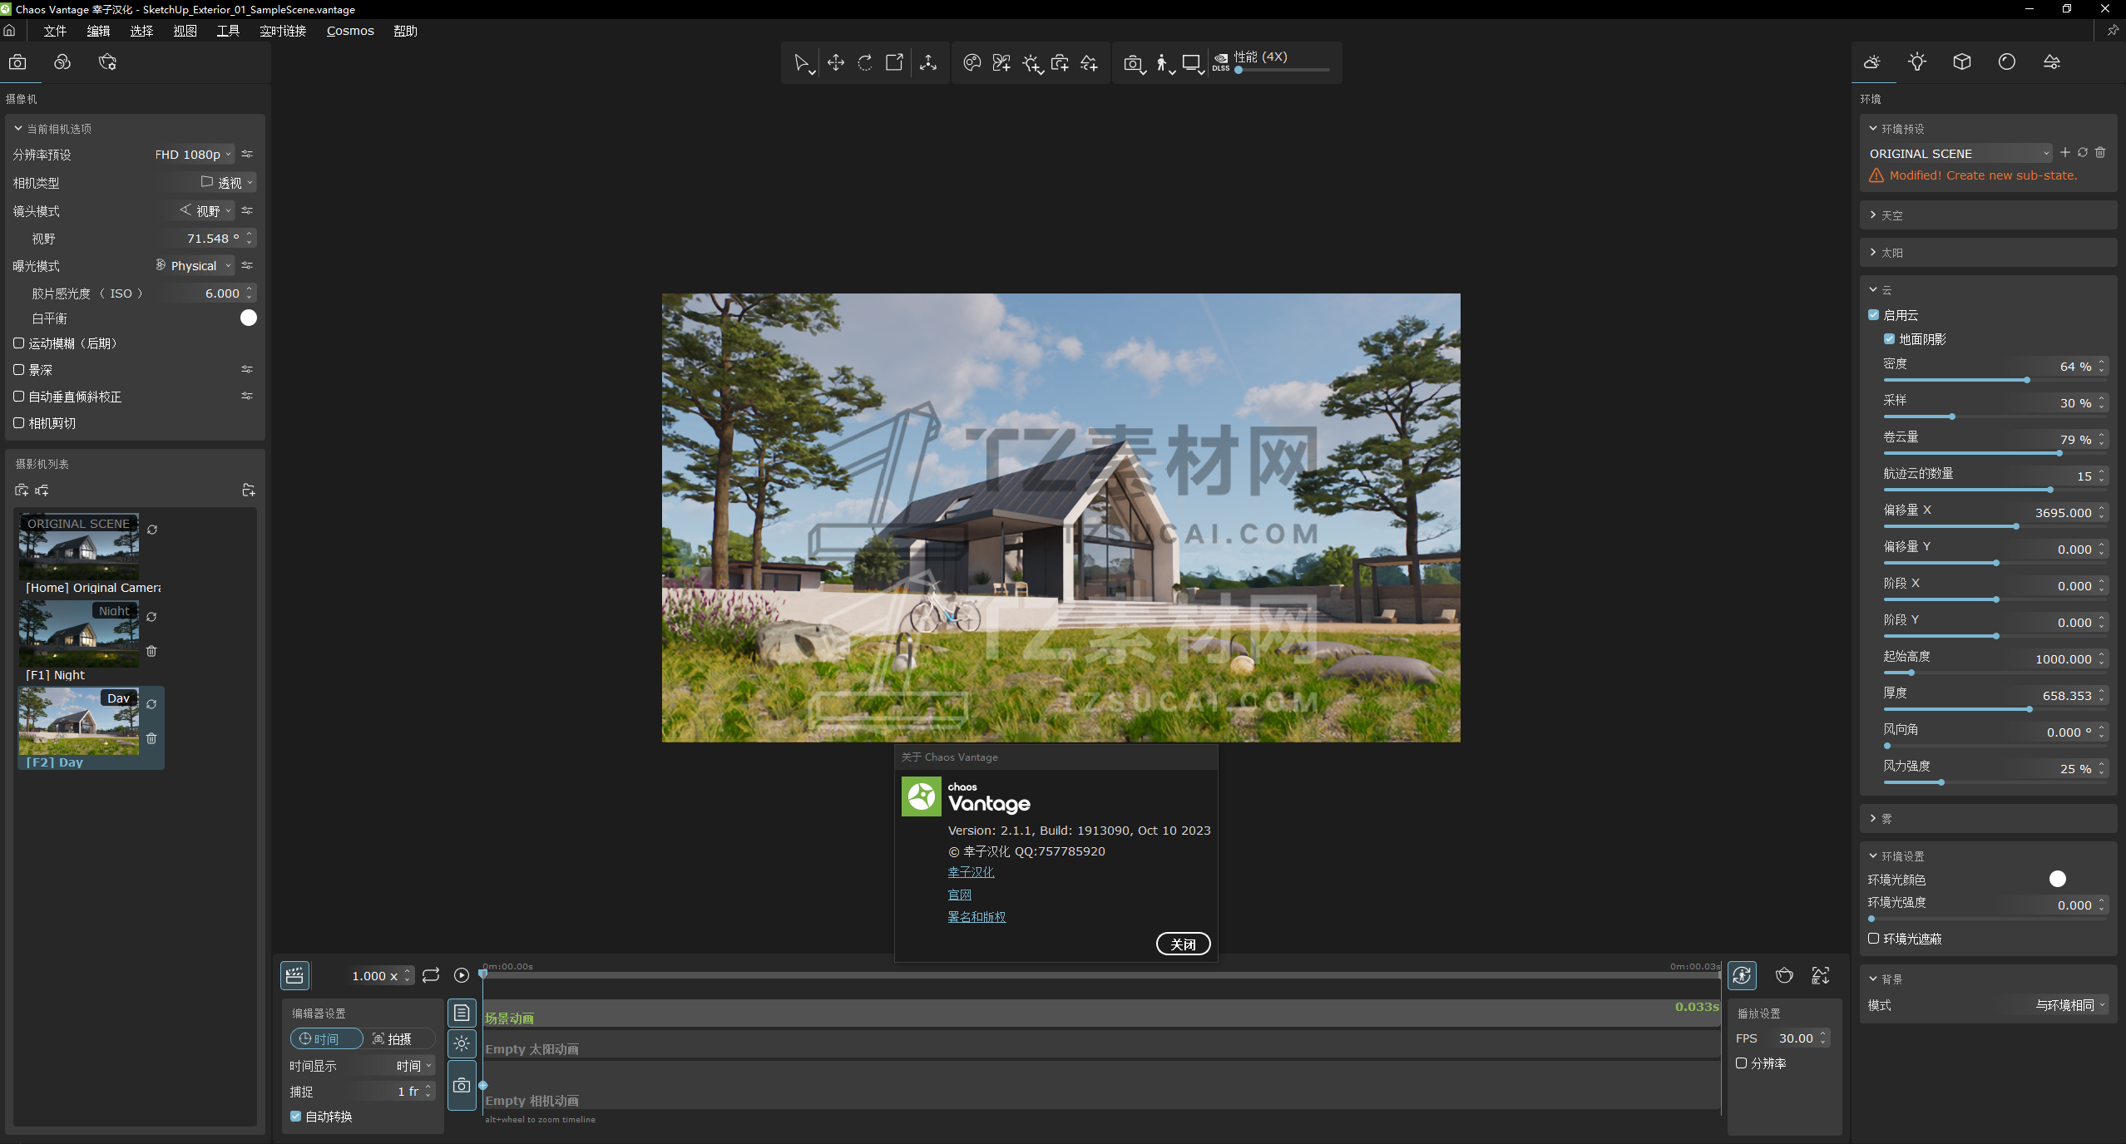This screenshot has height=1144, width=2126.
Task: Open the Cosmos menu
Action: 349,31
